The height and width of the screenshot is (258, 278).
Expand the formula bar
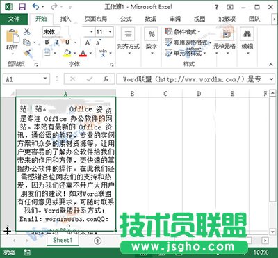coord(271,79)
